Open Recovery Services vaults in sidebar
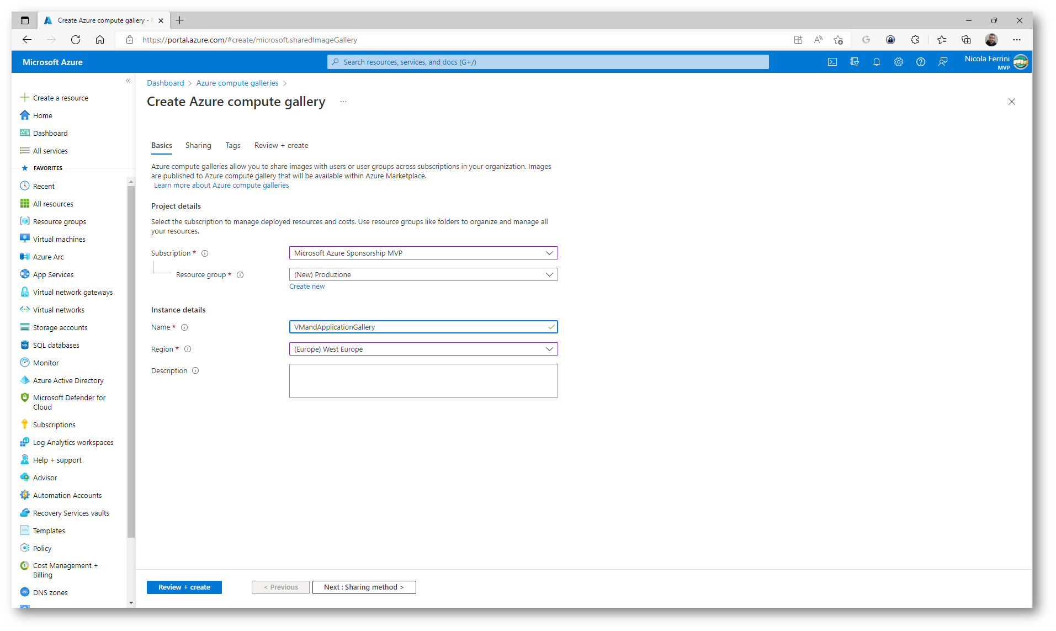 click(x=71, y=513)
